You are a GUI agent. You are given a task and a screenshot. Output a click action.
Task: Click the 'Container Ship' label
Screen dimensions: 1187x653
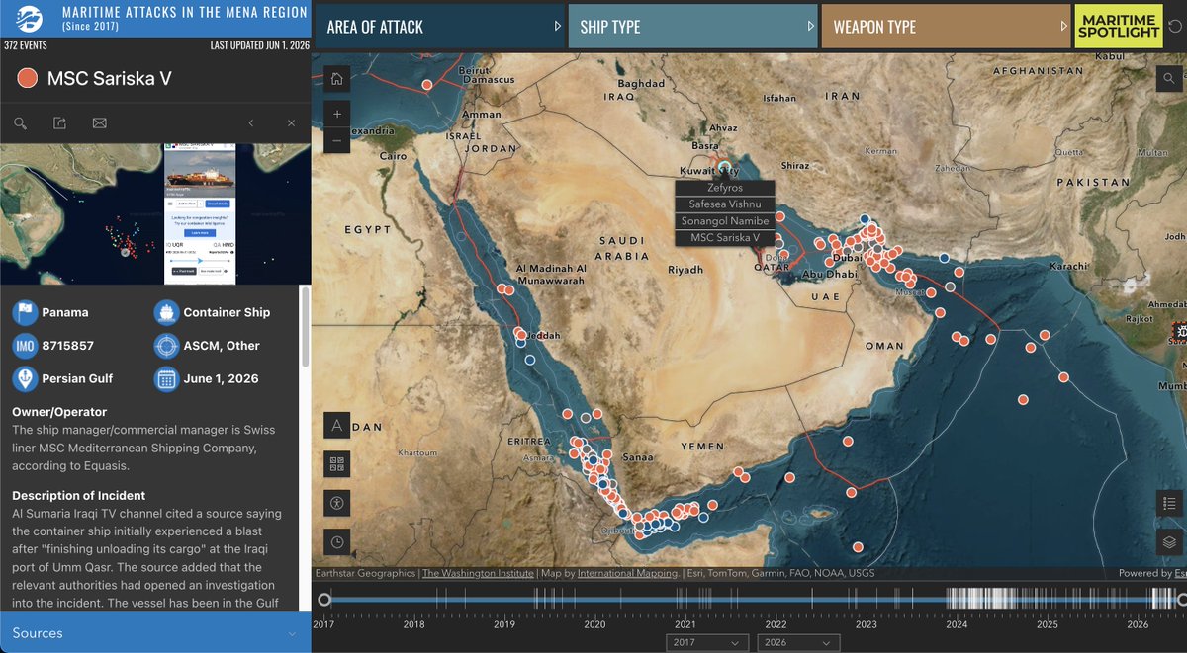tap(227, 313)
